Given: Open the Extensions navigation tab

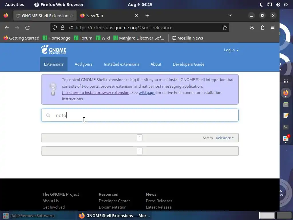Looking at the screenshot, I should tap(54, 64).
